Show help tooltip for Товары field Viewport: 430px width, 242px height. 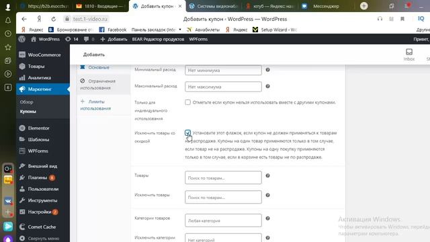[267, 175]
